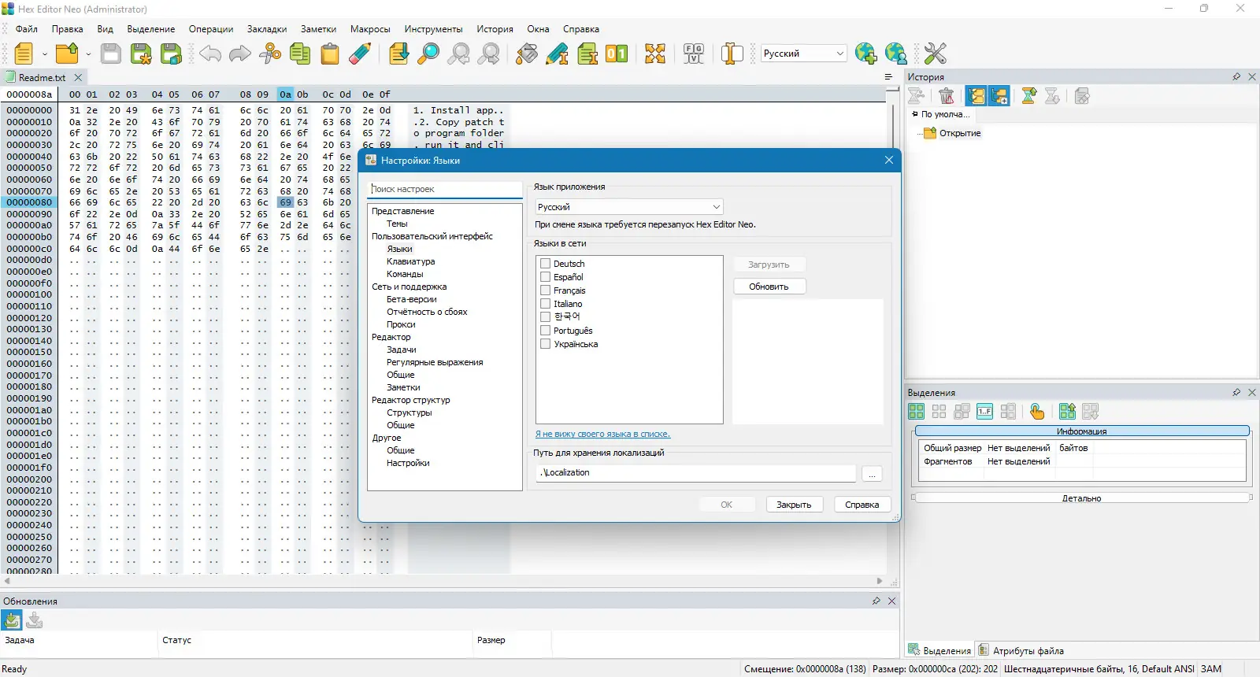Click the Cut scissors icon
This screenshot has height=677, width=1260.
pos(270,54)
